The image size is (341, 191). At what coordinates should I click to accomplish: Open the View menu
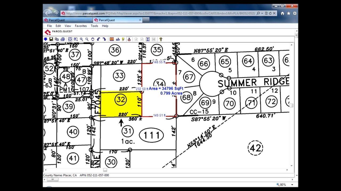68,26
